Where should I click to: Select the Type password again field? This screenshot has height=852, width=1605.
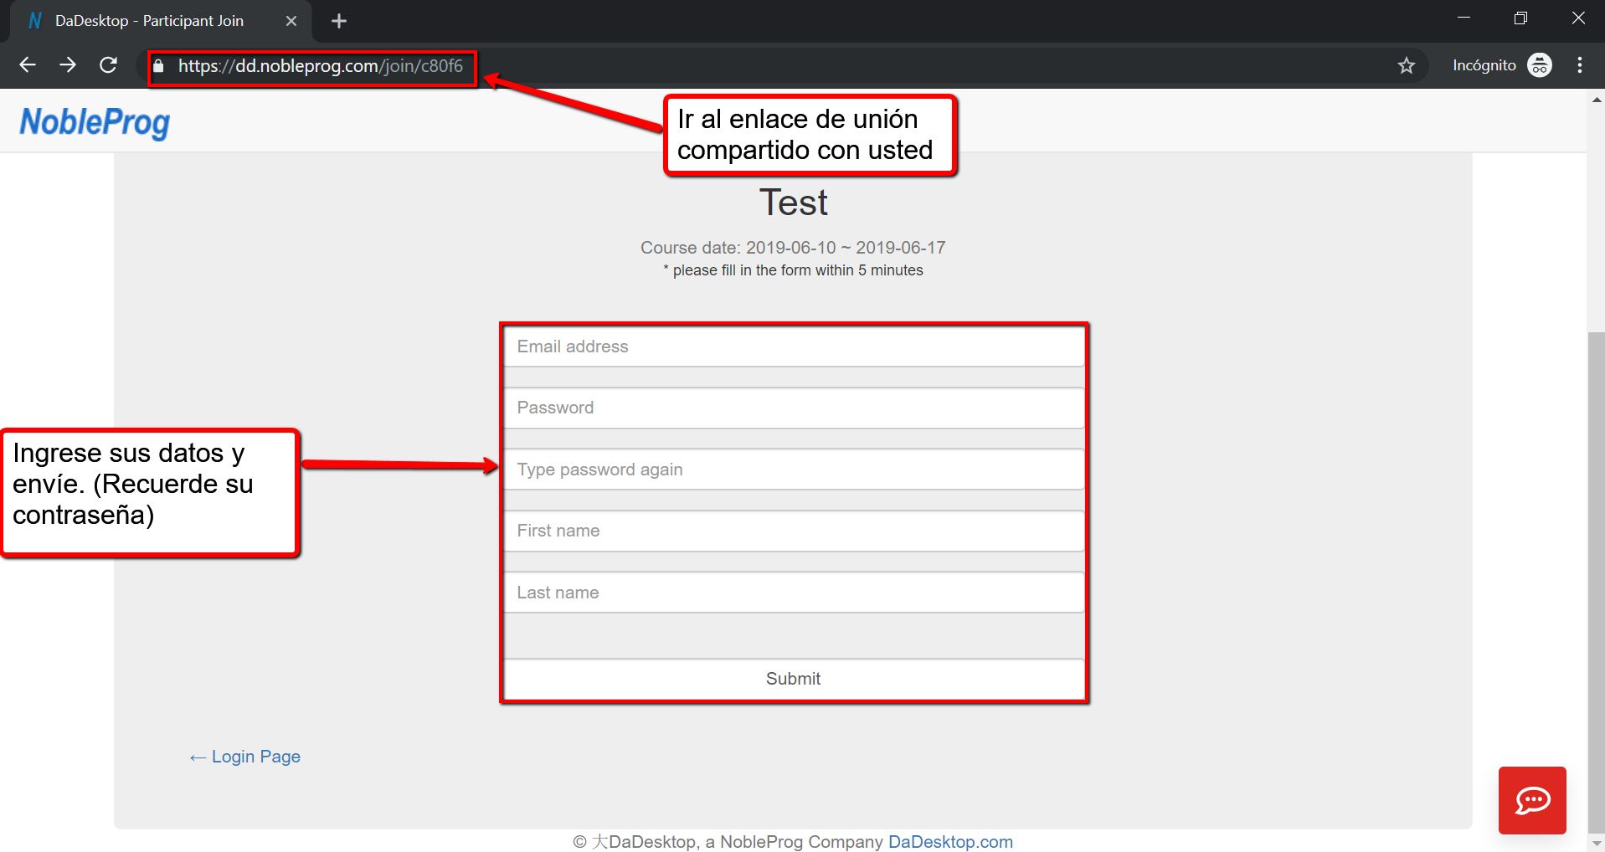(793, 470)
